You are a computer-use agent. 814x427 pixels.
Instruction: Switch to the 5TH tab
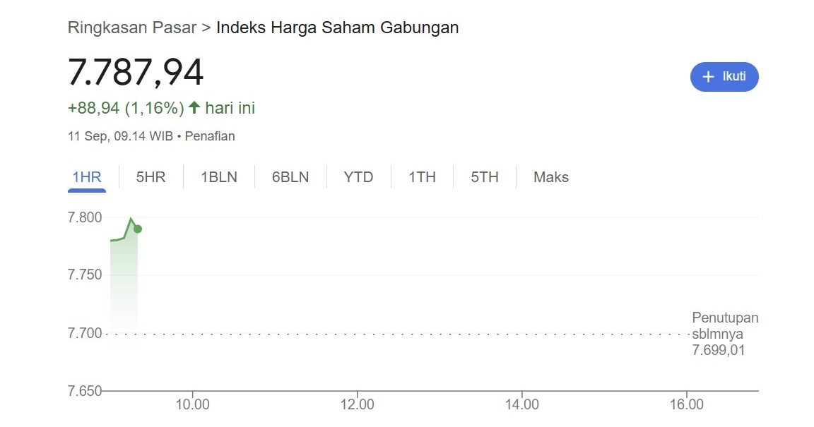485,177
